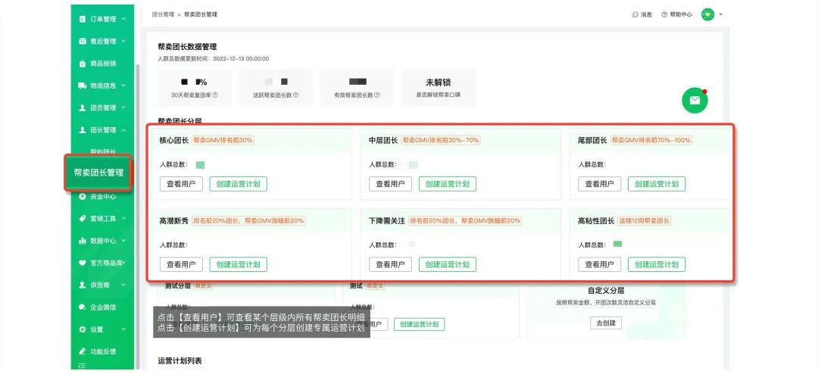Click the green floating mail icon
The image size is (818, 374).
coord(694,101)
